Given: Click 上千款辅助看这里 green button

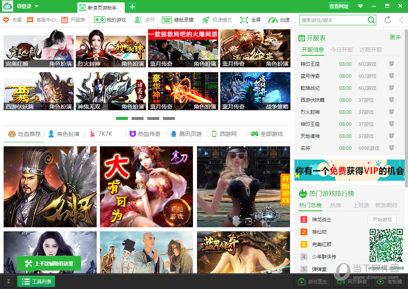Looking at the screenshot, I should click(49, 263).
